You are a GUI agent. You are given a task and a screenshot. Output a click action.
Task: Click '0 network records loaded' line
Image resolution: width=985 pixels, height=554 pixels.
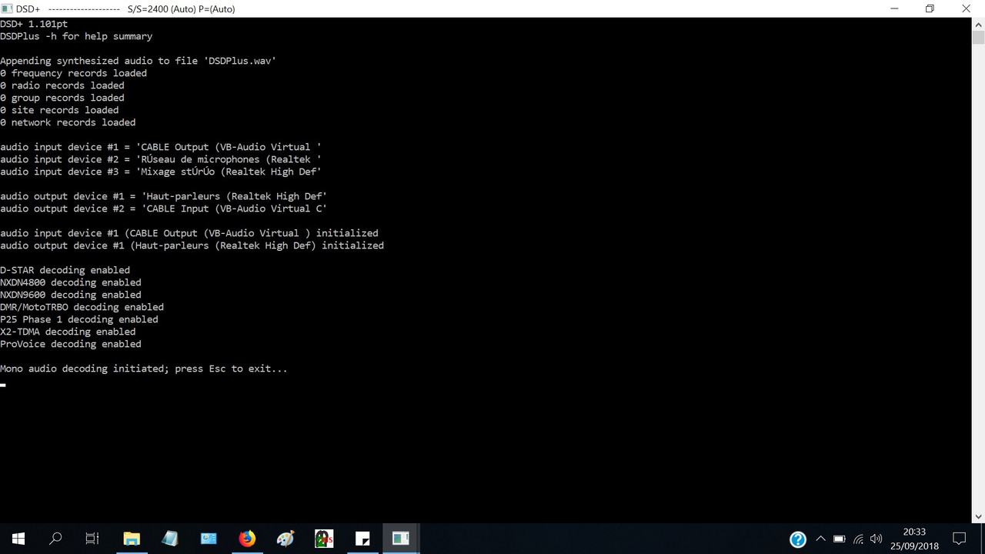pyautogui.click(x=68, y=122)
